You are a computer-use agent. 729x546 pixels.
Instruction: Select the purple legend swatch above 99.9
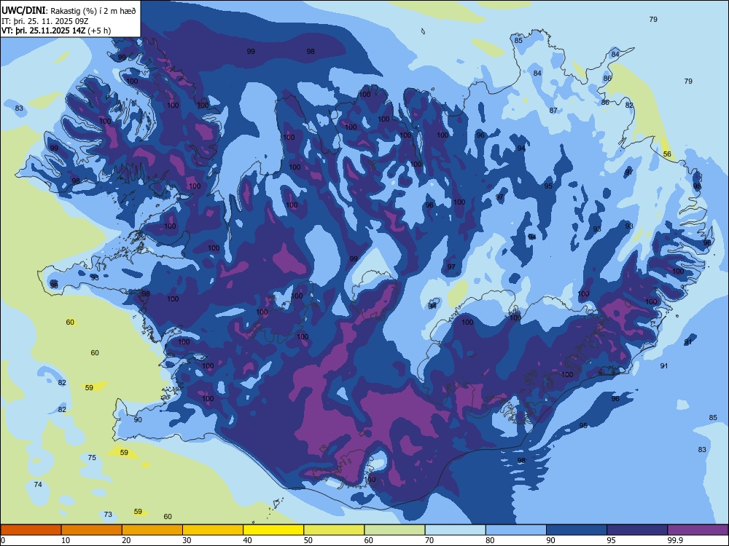tap(698, 530)
